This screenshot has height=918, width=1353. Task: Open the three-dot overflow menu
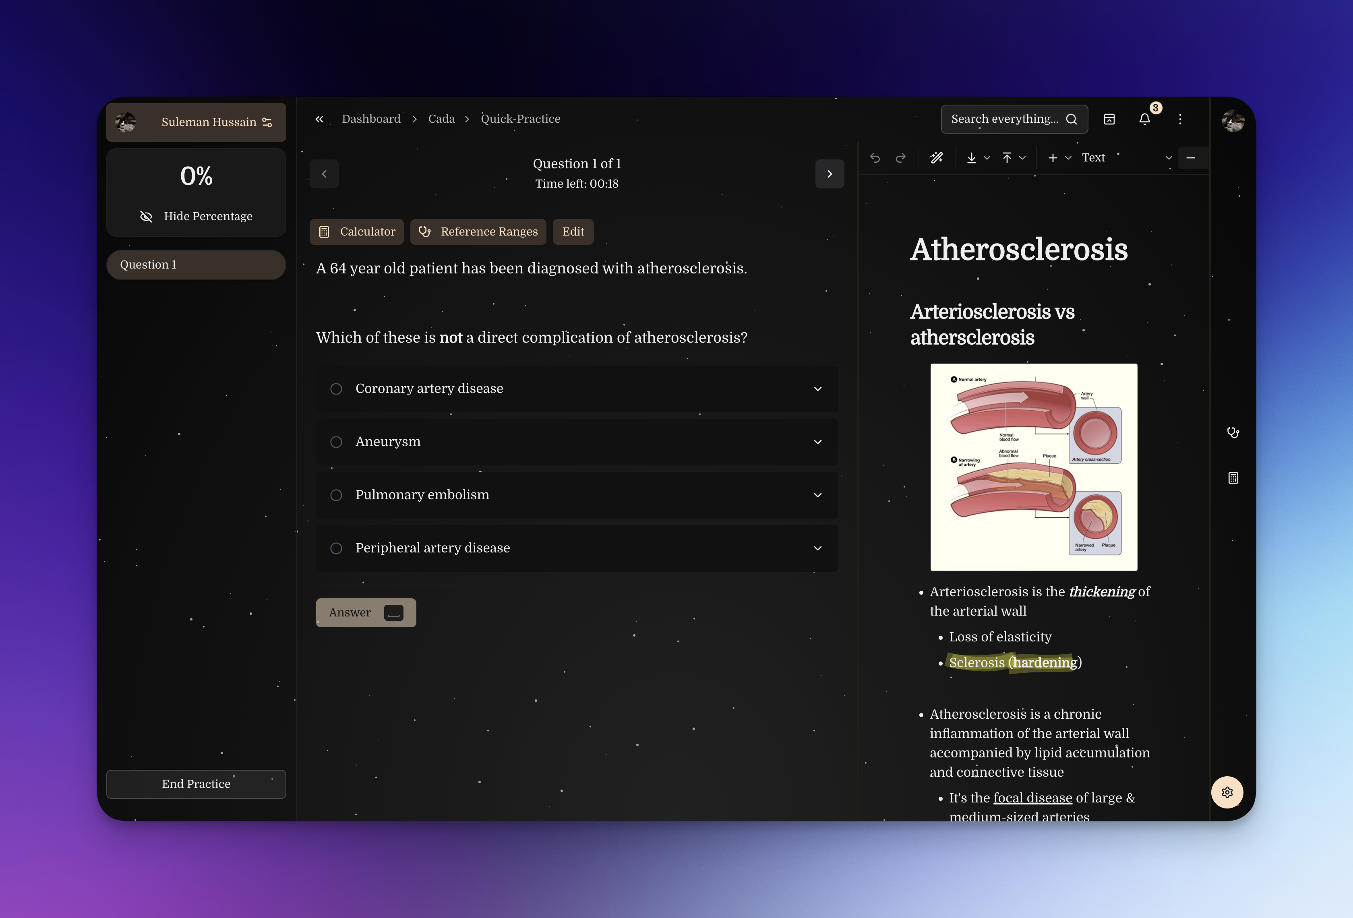pos(1180,119)
